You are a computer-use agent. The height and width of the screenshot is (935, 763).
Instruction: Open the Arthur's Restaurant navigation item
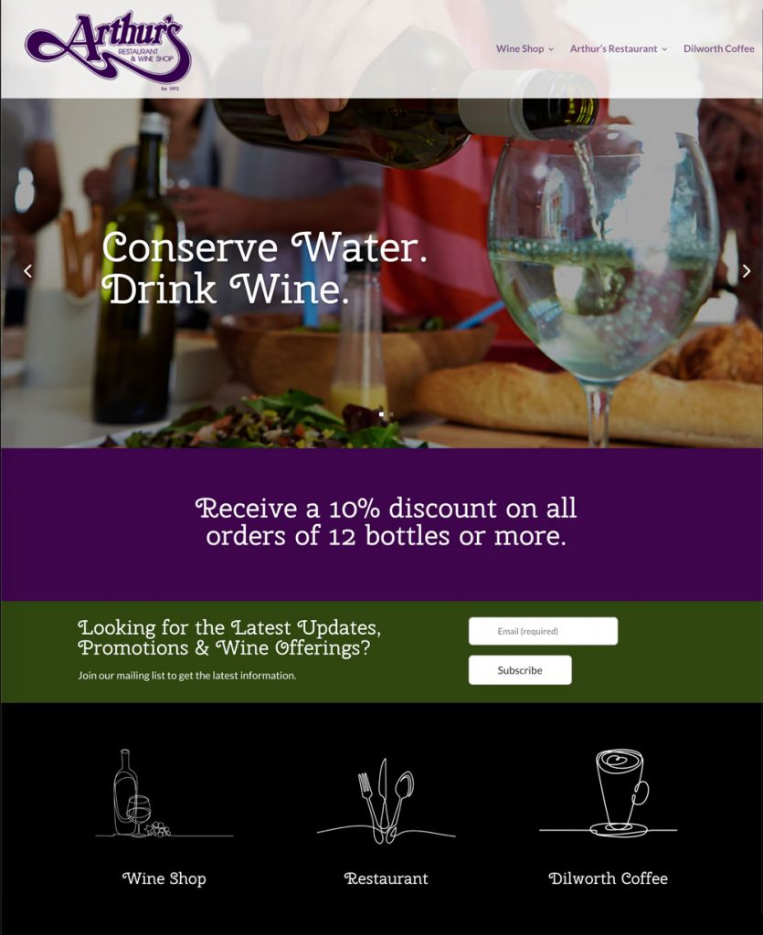coord(613,49)
